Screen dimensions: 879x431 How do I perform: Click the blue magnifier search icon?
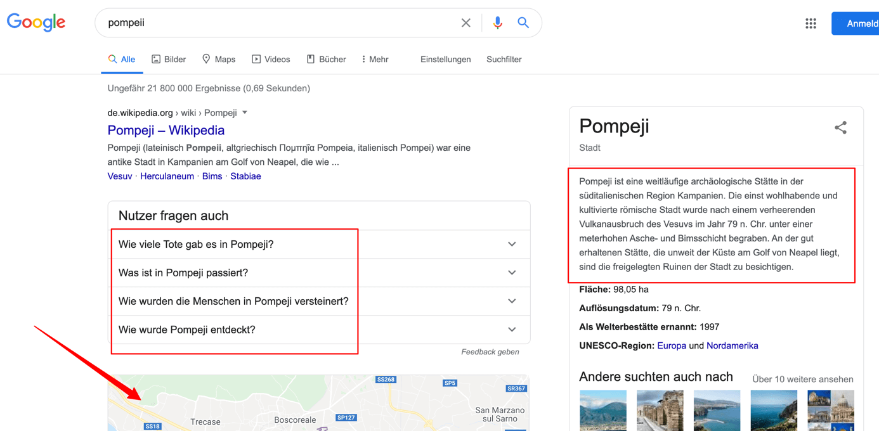coord(523,23)
